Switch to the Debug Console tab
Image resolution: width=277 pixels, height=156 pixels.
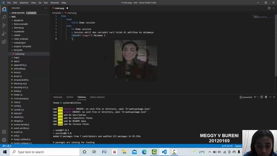[97, 97]
